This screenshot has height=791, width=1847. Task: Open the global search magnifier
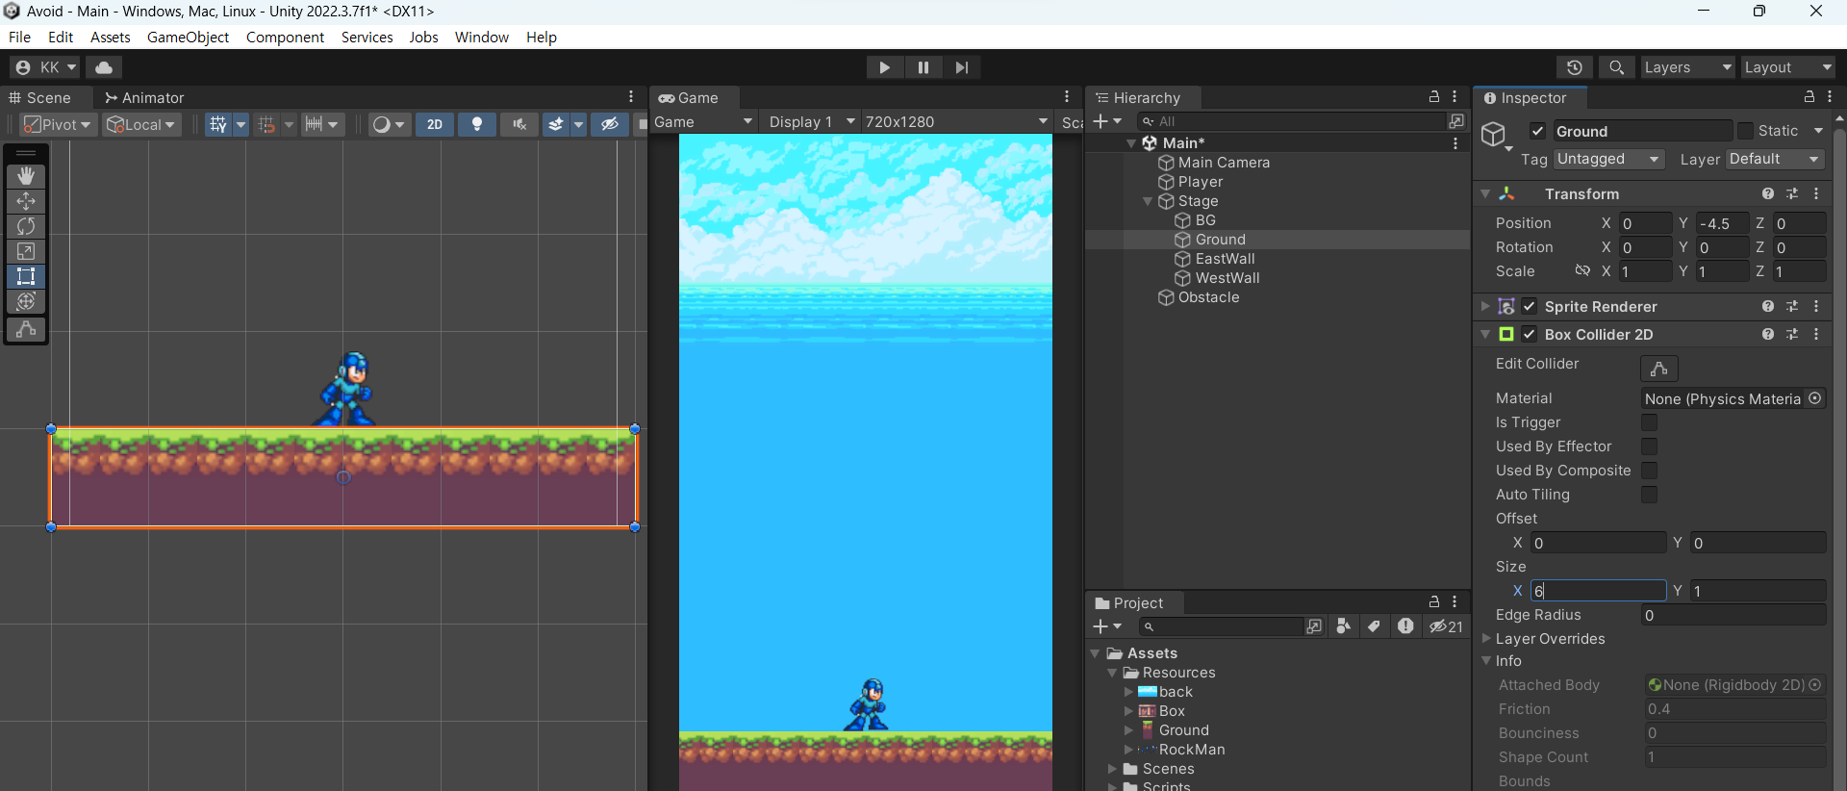point(1616,67)
